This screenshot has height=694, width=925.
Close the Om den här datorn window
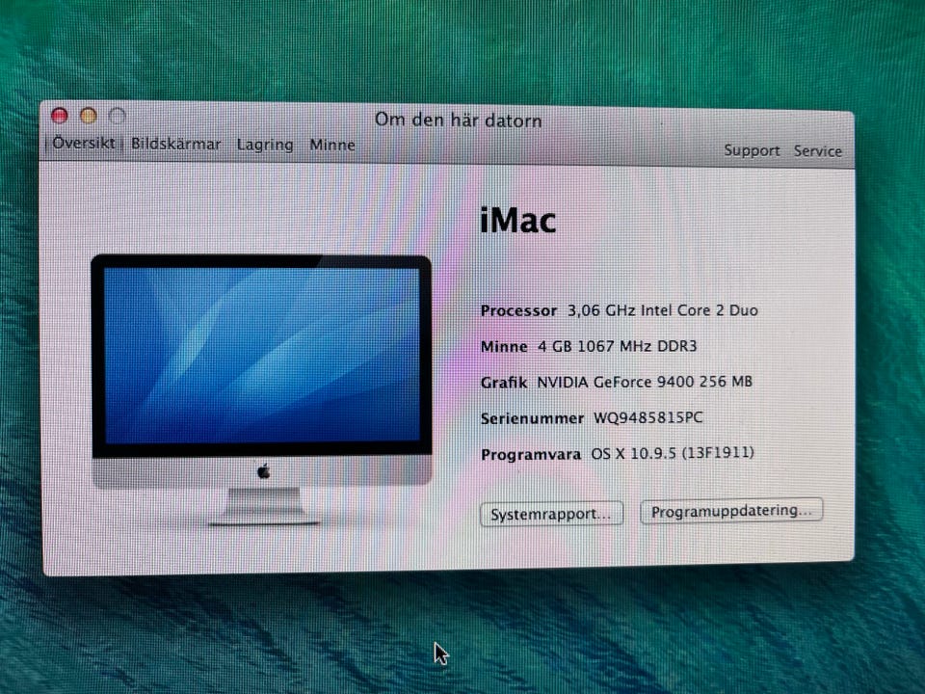tap(60, 115)
